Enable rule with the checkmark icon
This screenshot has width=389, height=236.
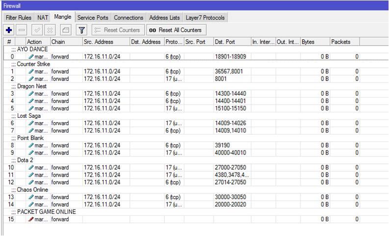37,30
